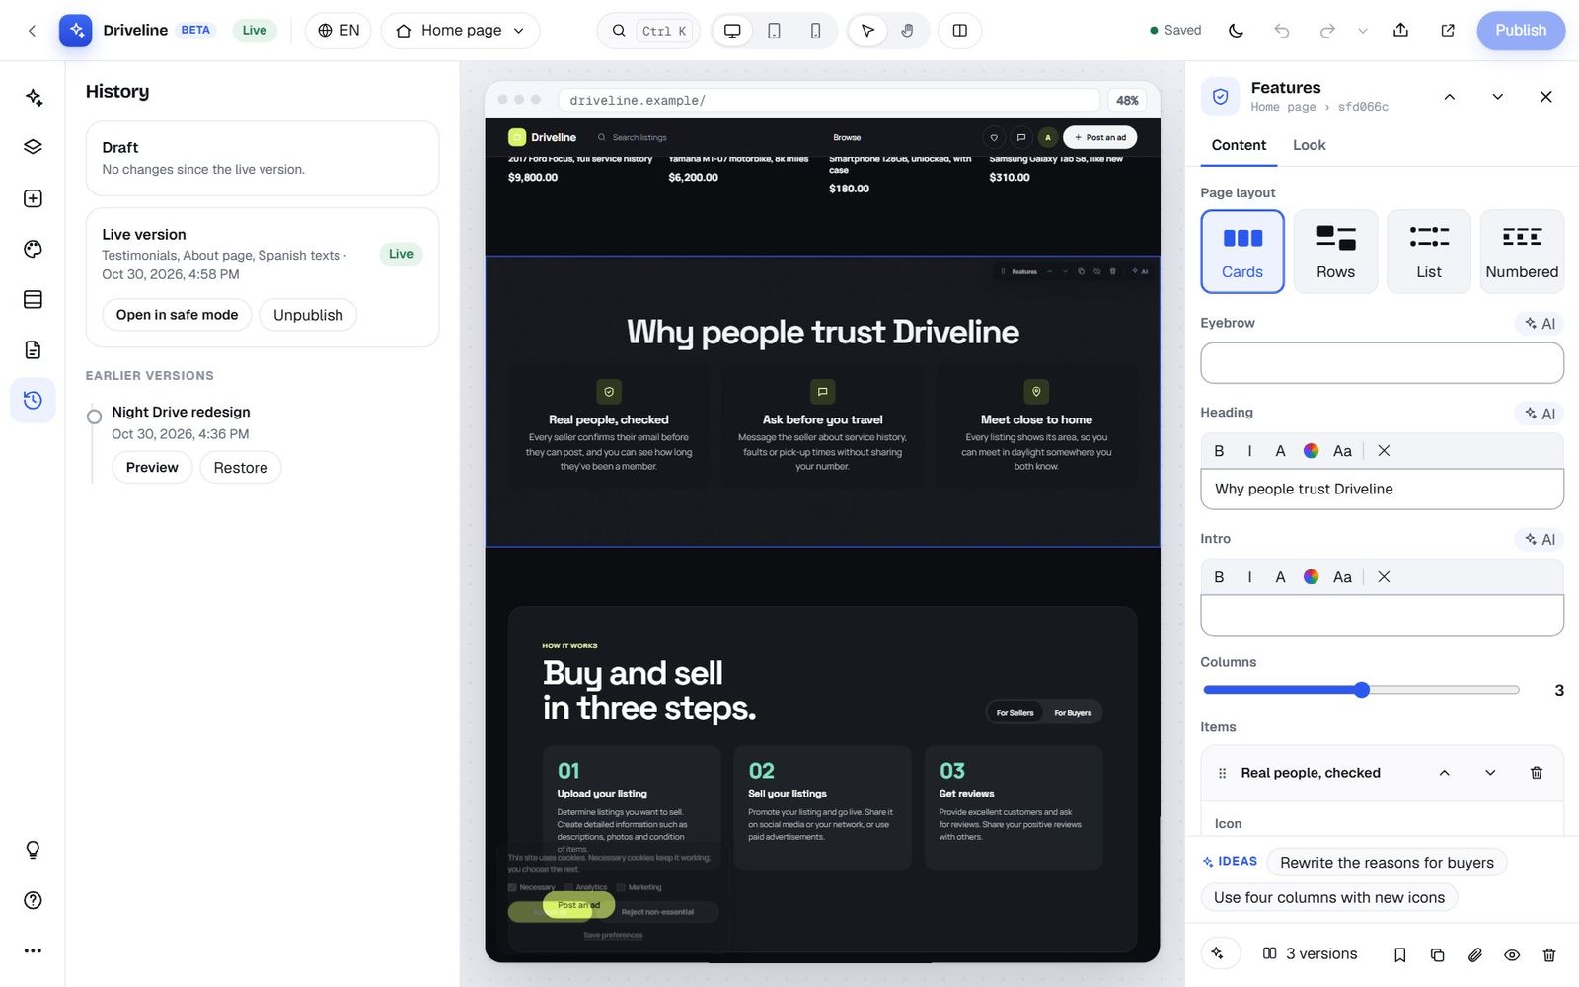
Task: Click the For Buyers tab in preview
Action: (1073, 713)
